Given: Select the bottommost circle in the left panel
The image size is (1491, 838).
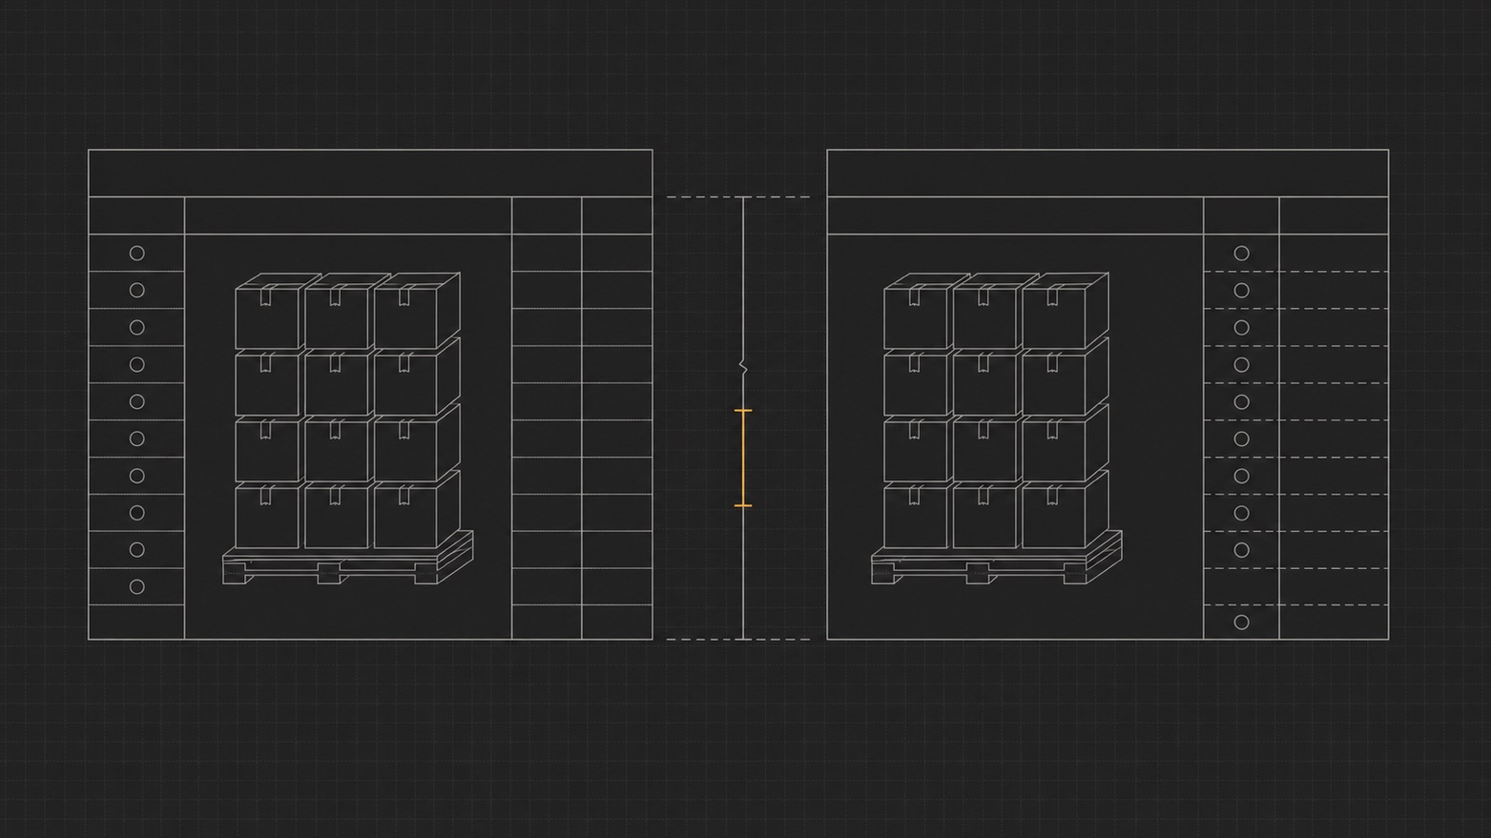Looking at the screenshot, I should (137, 587).
